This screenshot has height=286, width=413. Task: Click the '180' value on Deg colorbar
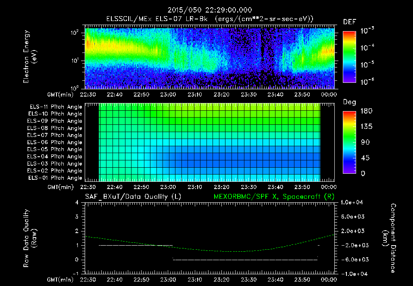coord(366,111)
